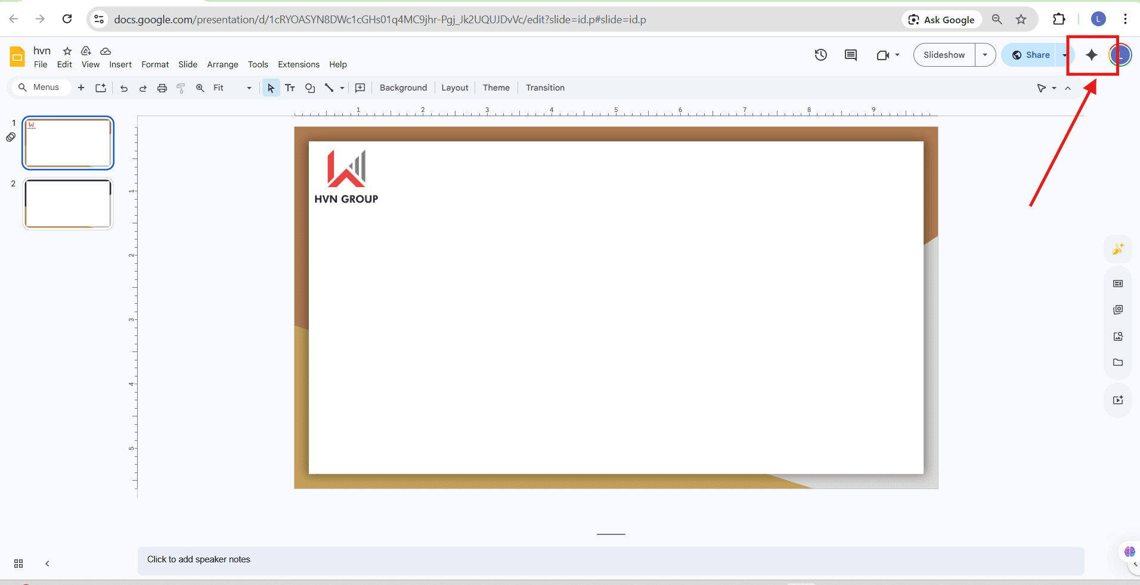Screen dimensions: 1140x585
Task: Open the Insert menu
Action: click(120, 64)
